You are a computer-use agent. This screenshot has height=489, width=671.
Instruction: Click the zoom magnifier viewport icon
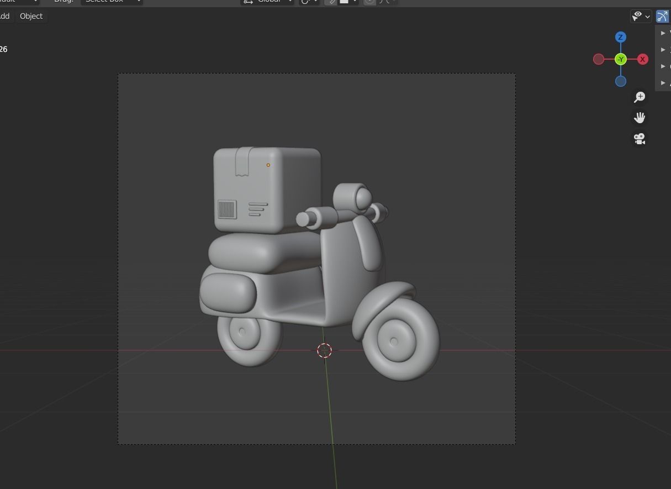(640, 97)
